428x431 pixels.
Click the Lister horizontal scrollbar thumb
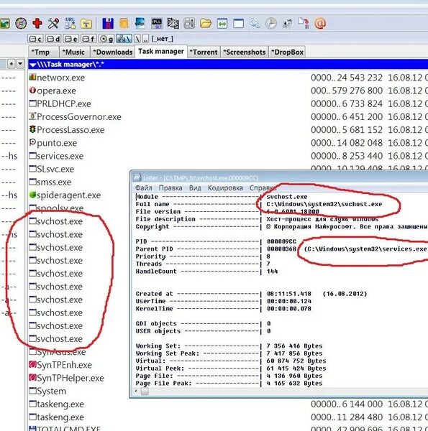[145, 391]
